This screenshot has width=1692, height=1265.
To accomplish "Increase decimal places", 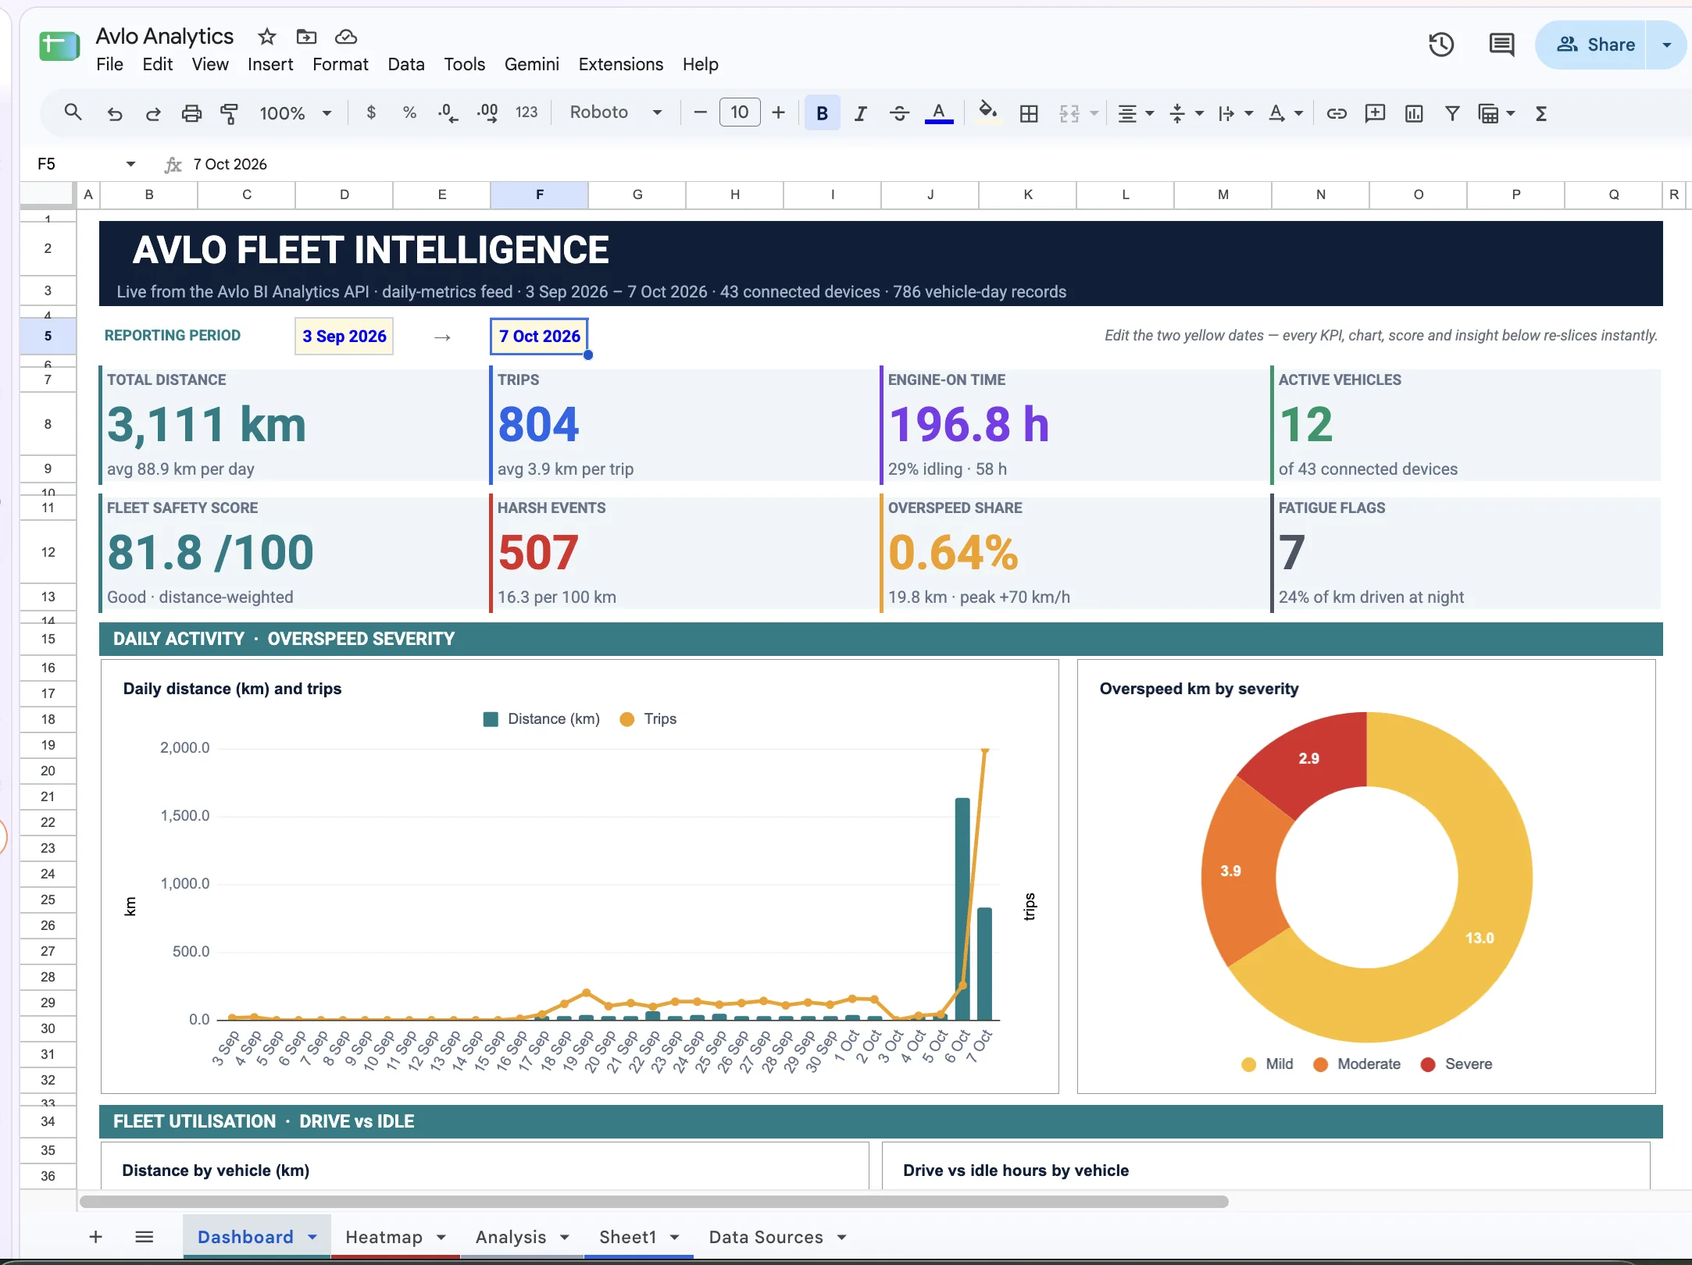I will click(487, 113).
